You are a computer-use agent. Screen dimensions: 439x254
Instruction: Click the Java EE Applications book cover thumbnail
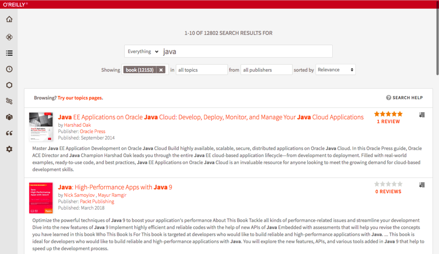[x=41, y=127]
